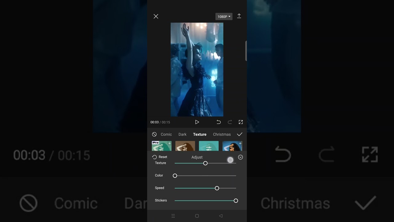Viewport: 394px width, 222px height.
Task: Choose the red-haired woman effect thumbnail
Action: click(x=185, y=146)
